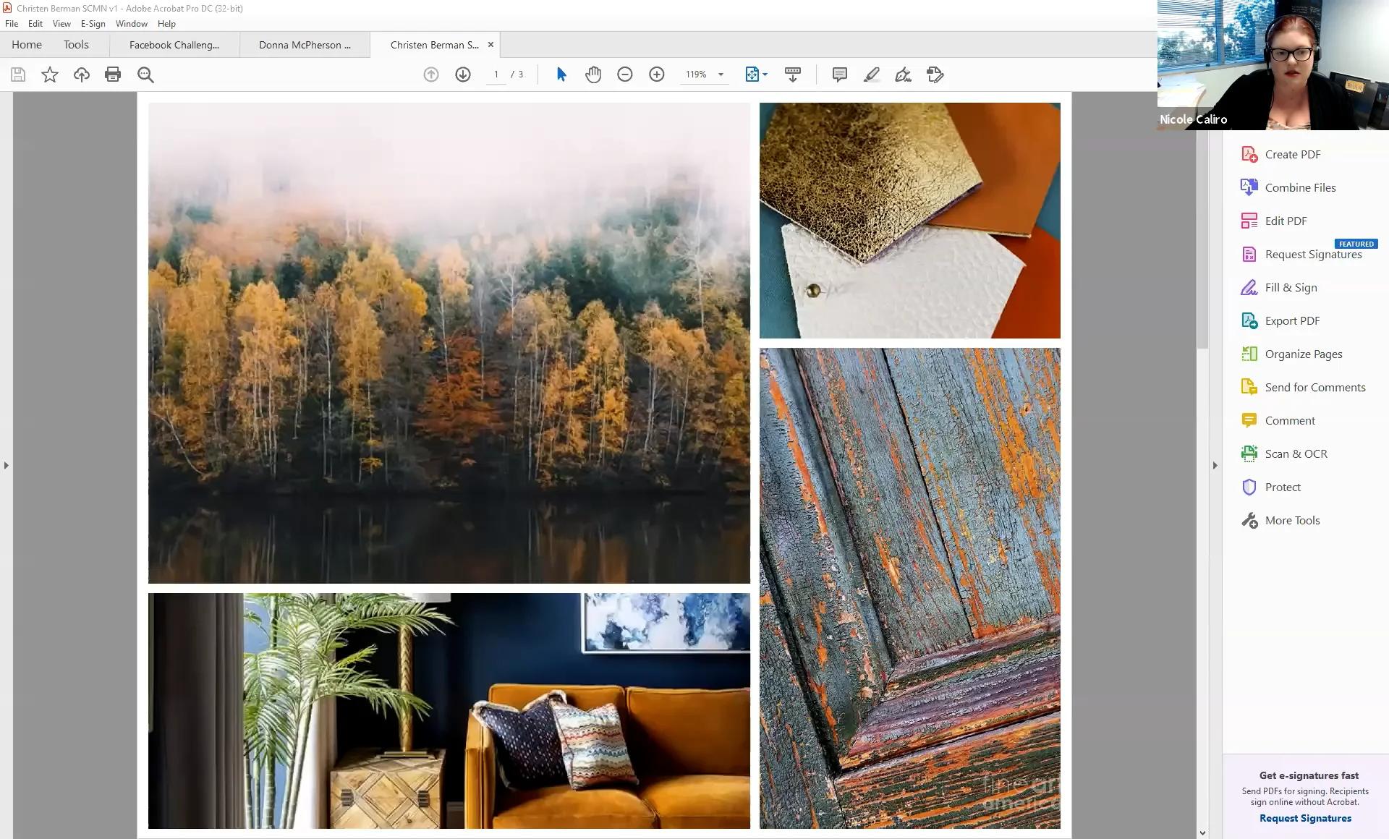The image size is (1389, 839).
Task: Zoom out using the minus icon
Action: [x=625, y=74]
